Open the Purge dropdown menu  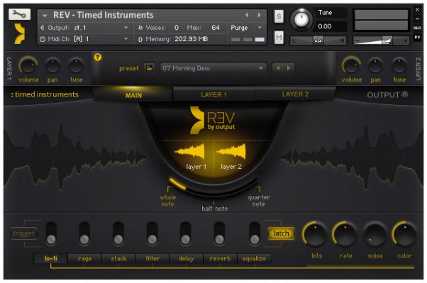point(246,28)
